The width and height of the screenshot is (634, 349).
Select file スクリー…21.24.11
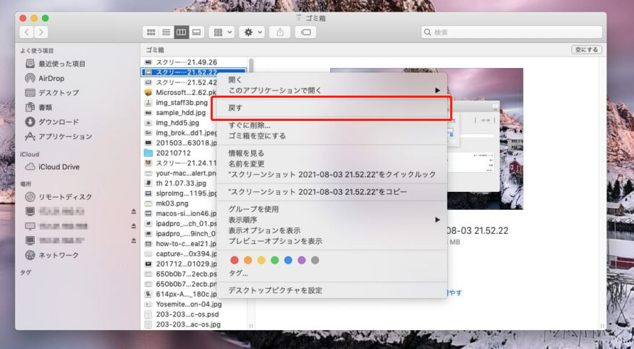[179, 163]
